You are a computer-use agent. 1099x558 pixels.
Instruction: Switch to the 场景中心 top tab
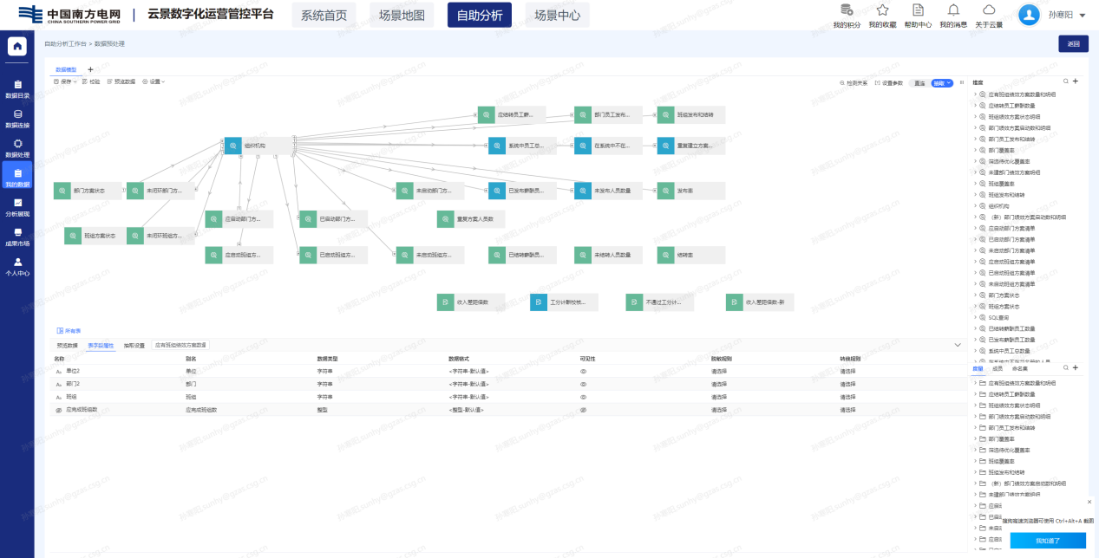click(x=557, y=15)
